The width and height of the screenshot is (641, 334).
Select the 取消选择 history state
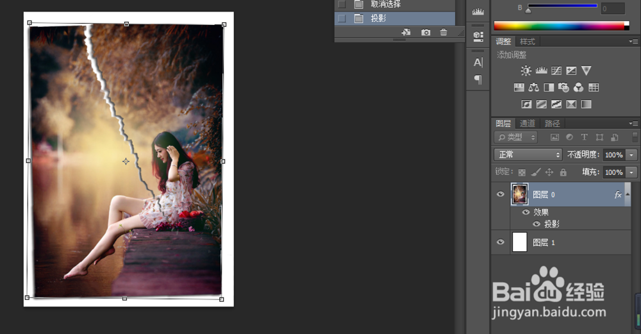pyautogui.click(x=395, y=5)
